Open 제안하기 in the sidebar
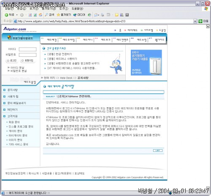 (x=12, y=110)
